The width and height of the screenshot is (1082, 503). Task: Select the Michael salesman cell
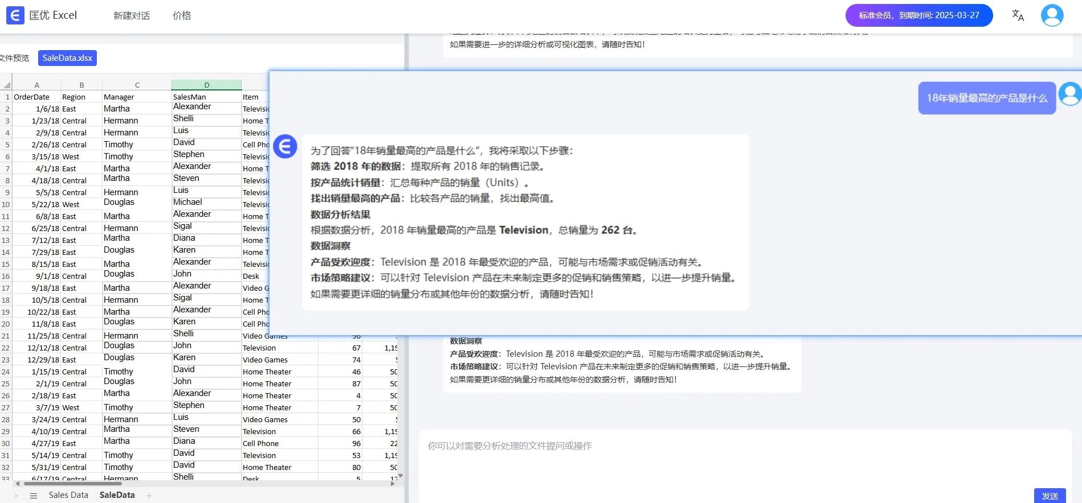[206, 203]
